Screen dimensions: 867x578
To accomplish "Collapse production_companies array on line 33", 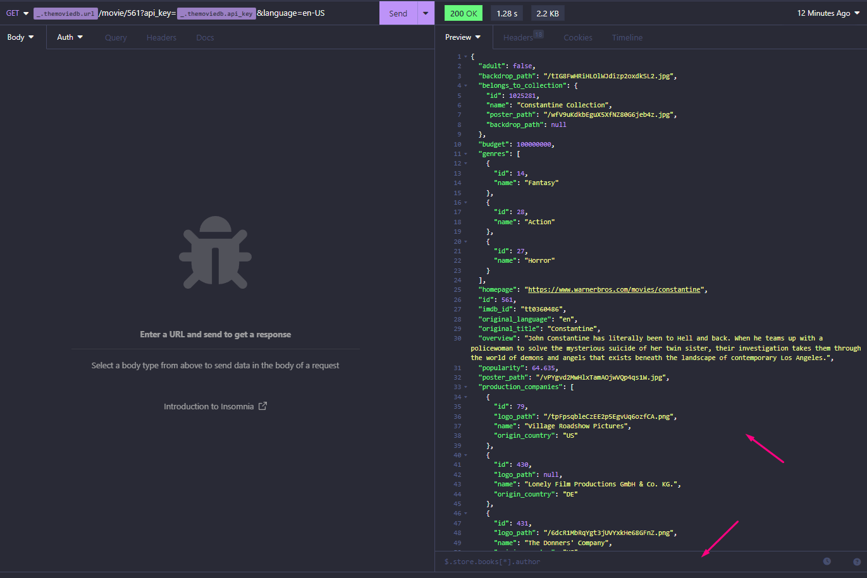I will tap(466, 387).
